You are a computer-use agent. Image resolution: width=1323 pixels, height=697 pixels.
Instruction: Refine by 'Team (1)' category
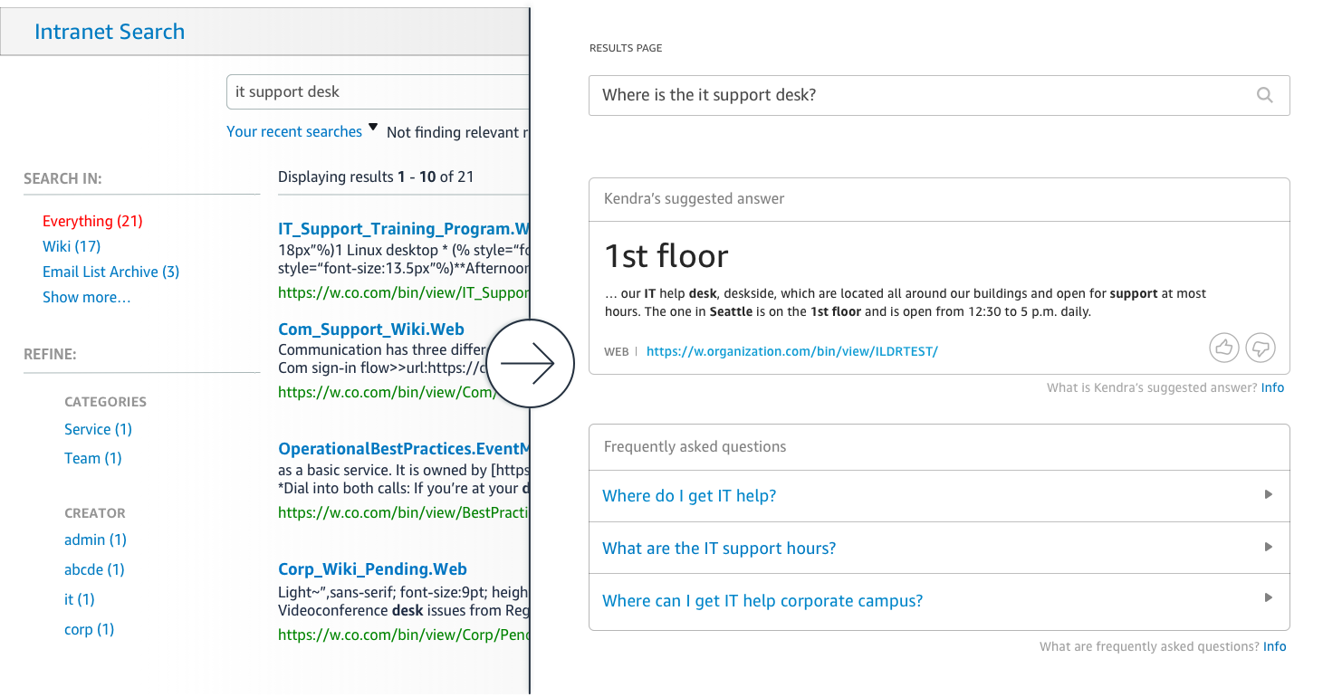click(92, 458)
